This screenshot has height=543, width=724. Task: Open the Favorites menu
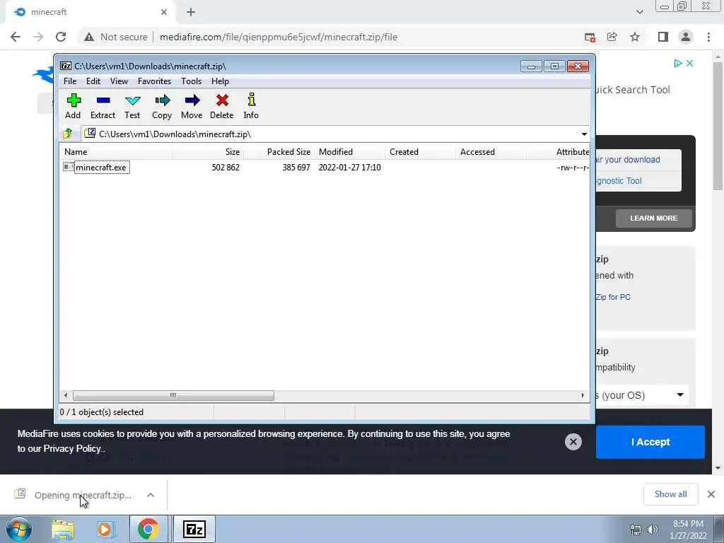pyautogui.click(x=155, y=81)
